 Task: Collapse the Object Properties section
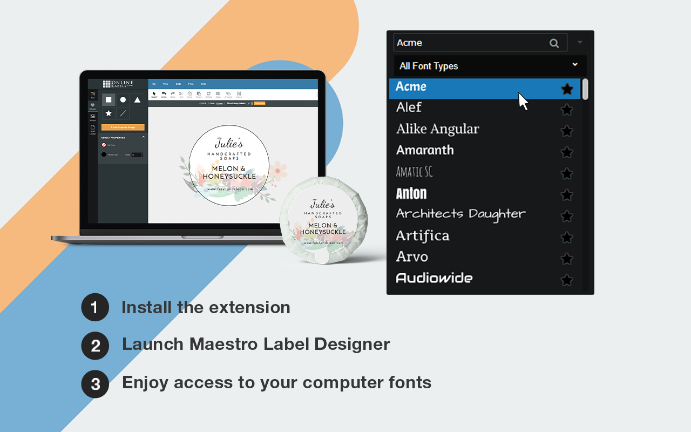click(x=144, y=137)
